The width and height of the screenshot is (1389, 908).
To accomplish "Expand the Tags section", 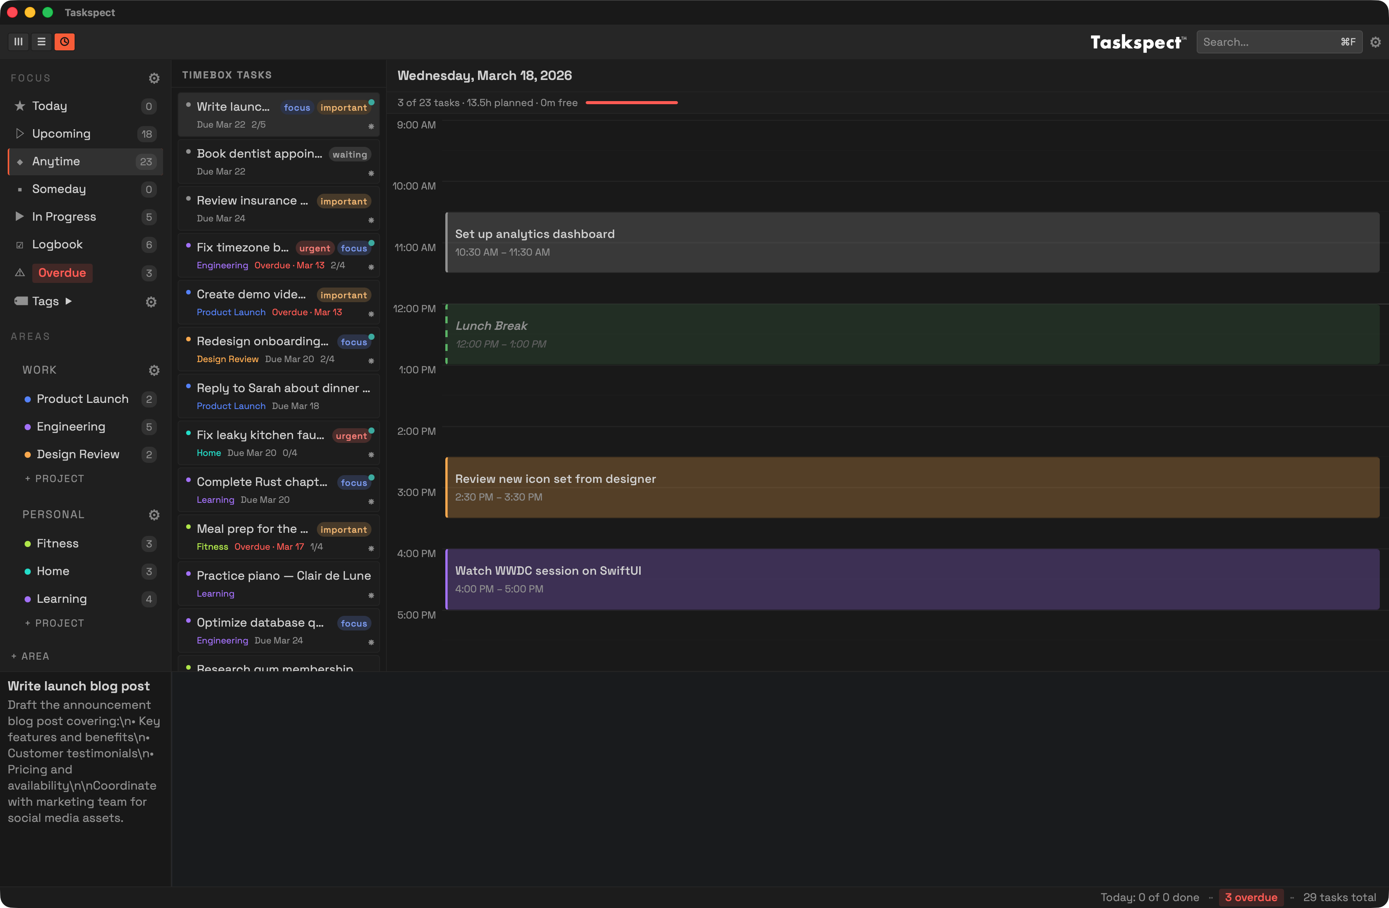I will 69,301.
